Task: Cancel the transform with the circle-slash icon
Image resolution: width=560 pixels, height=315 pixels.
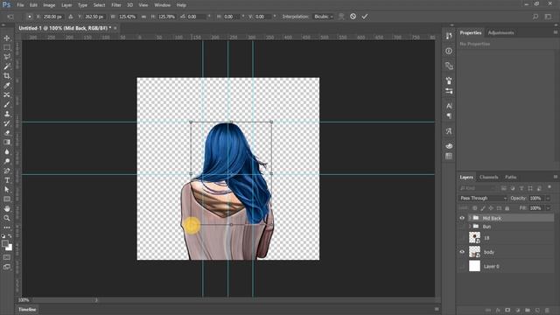Action: [x=353, y=17]
